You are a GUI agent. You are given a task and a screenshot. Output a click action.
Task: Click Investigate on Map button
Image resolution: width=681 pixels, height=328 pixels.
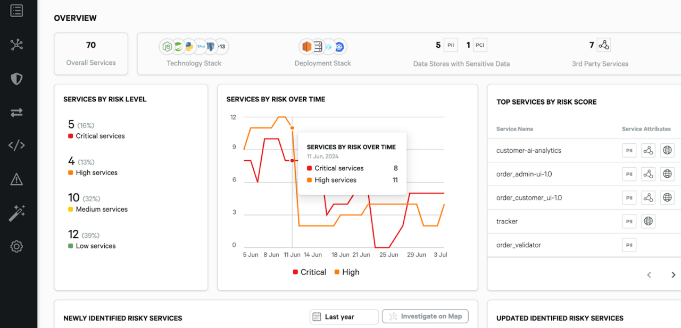[x=425, y=316]
